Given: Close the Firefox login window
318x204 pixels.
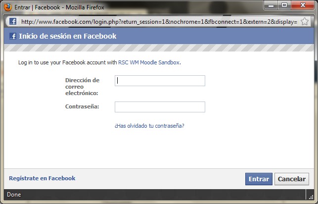Looking at the screenshot, I should pos(303,5).
